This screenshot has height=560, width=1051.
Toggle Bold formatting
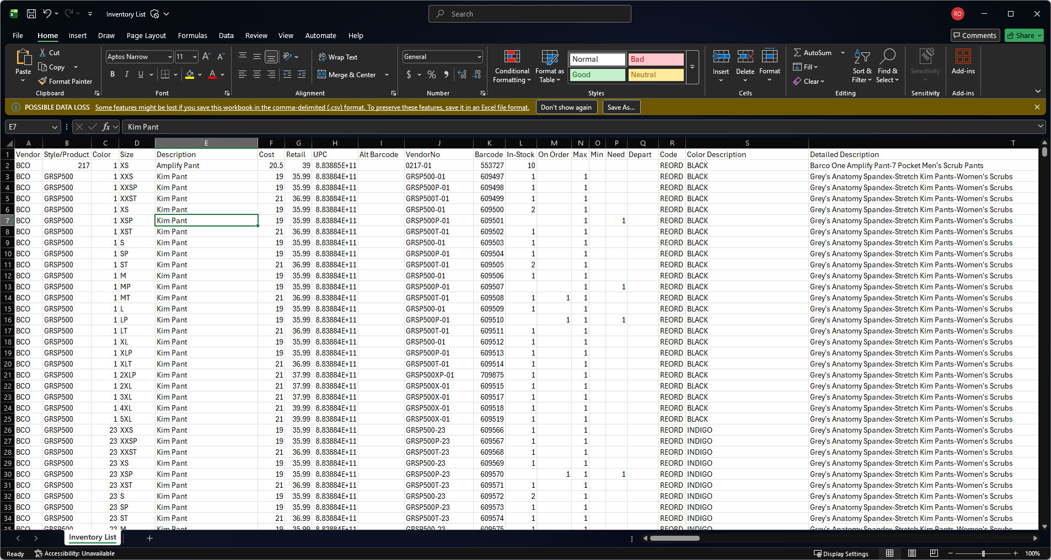112,74
